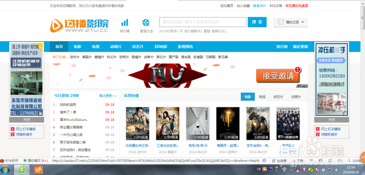Click the volume speaker tray icon
Image resolution: width=365 pixels, height=175 pixels.
click(337, 170)
